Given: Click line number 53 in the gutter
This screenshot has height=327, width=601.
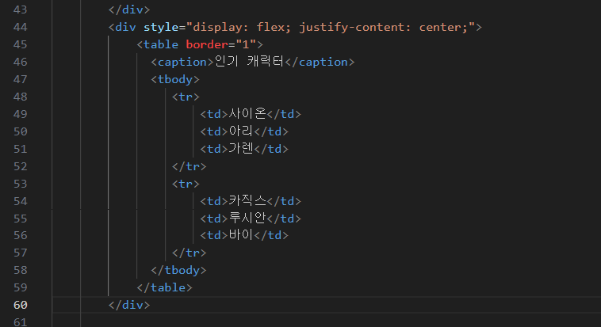Looking at the screenshot, I should click(x=21, y=184).
